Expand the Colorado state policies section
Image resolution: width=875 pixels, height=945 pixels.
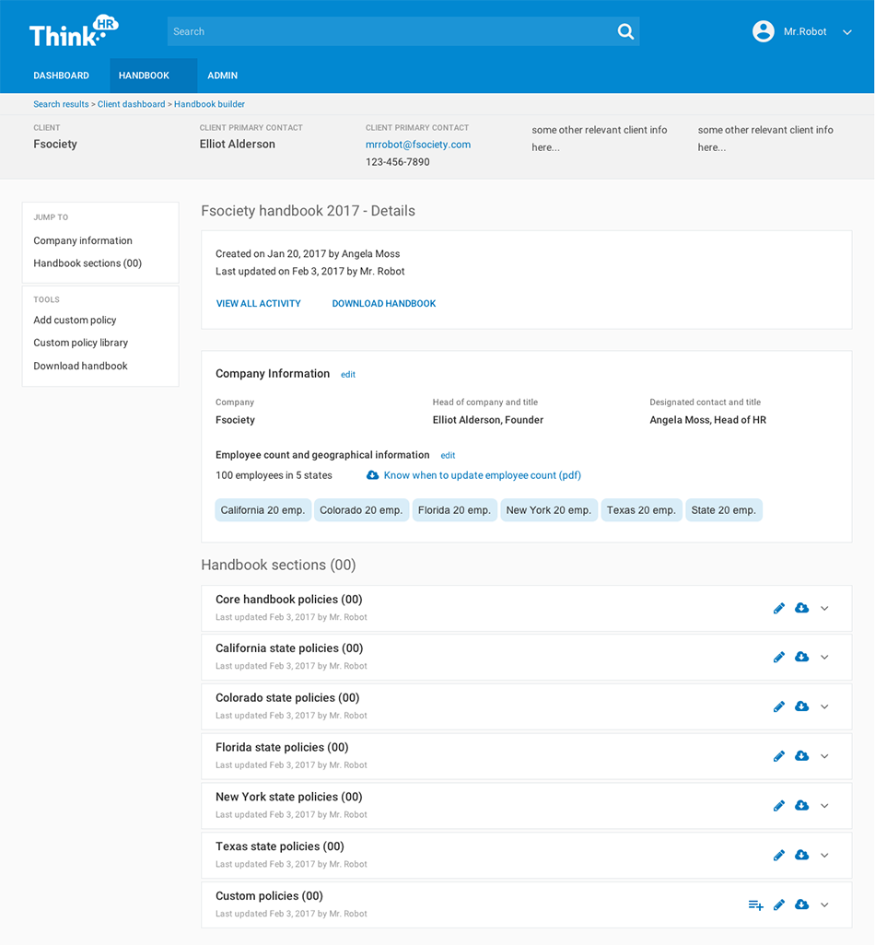click(x=824, y=706)
